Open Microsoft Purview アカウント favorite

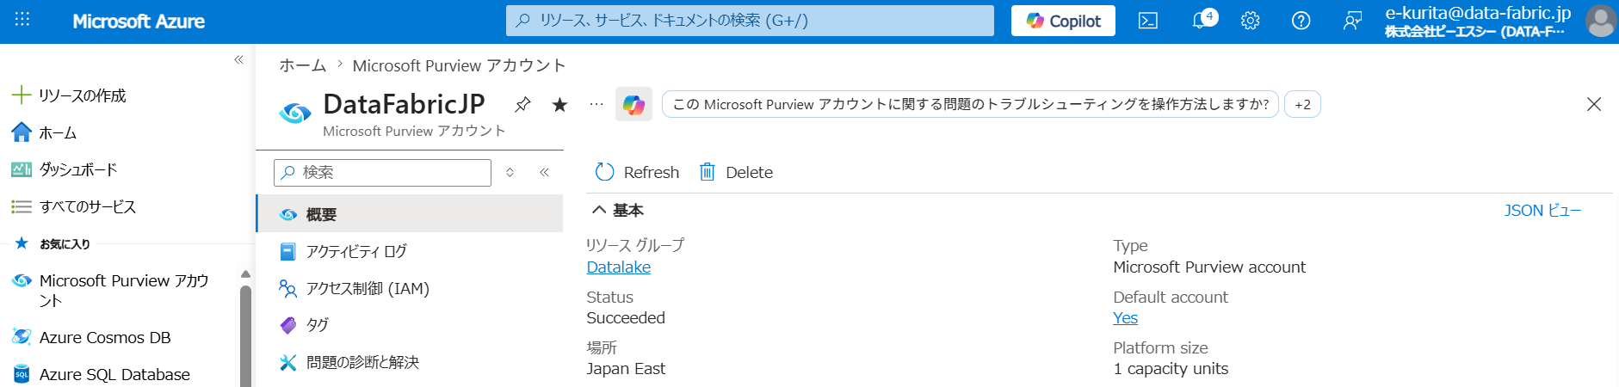tap(112, 290)
